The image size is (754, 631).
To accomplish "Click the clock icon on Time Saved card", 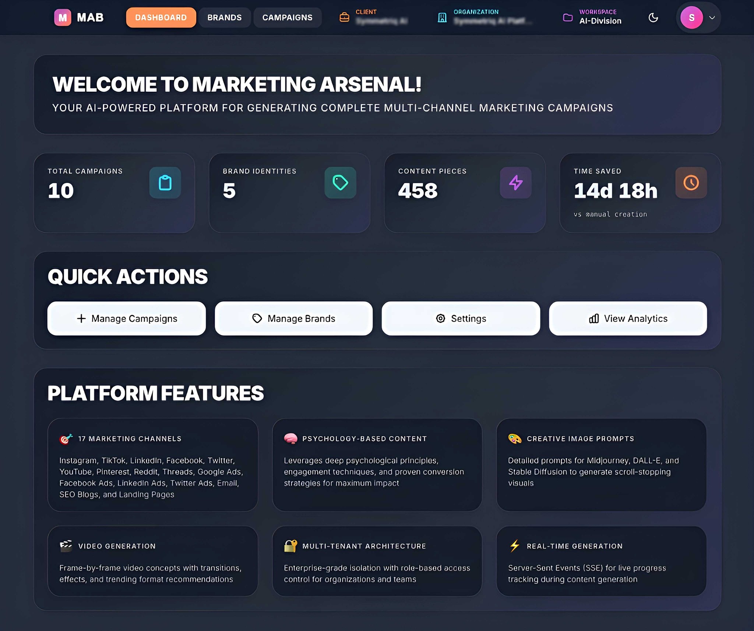I will 691,183.
